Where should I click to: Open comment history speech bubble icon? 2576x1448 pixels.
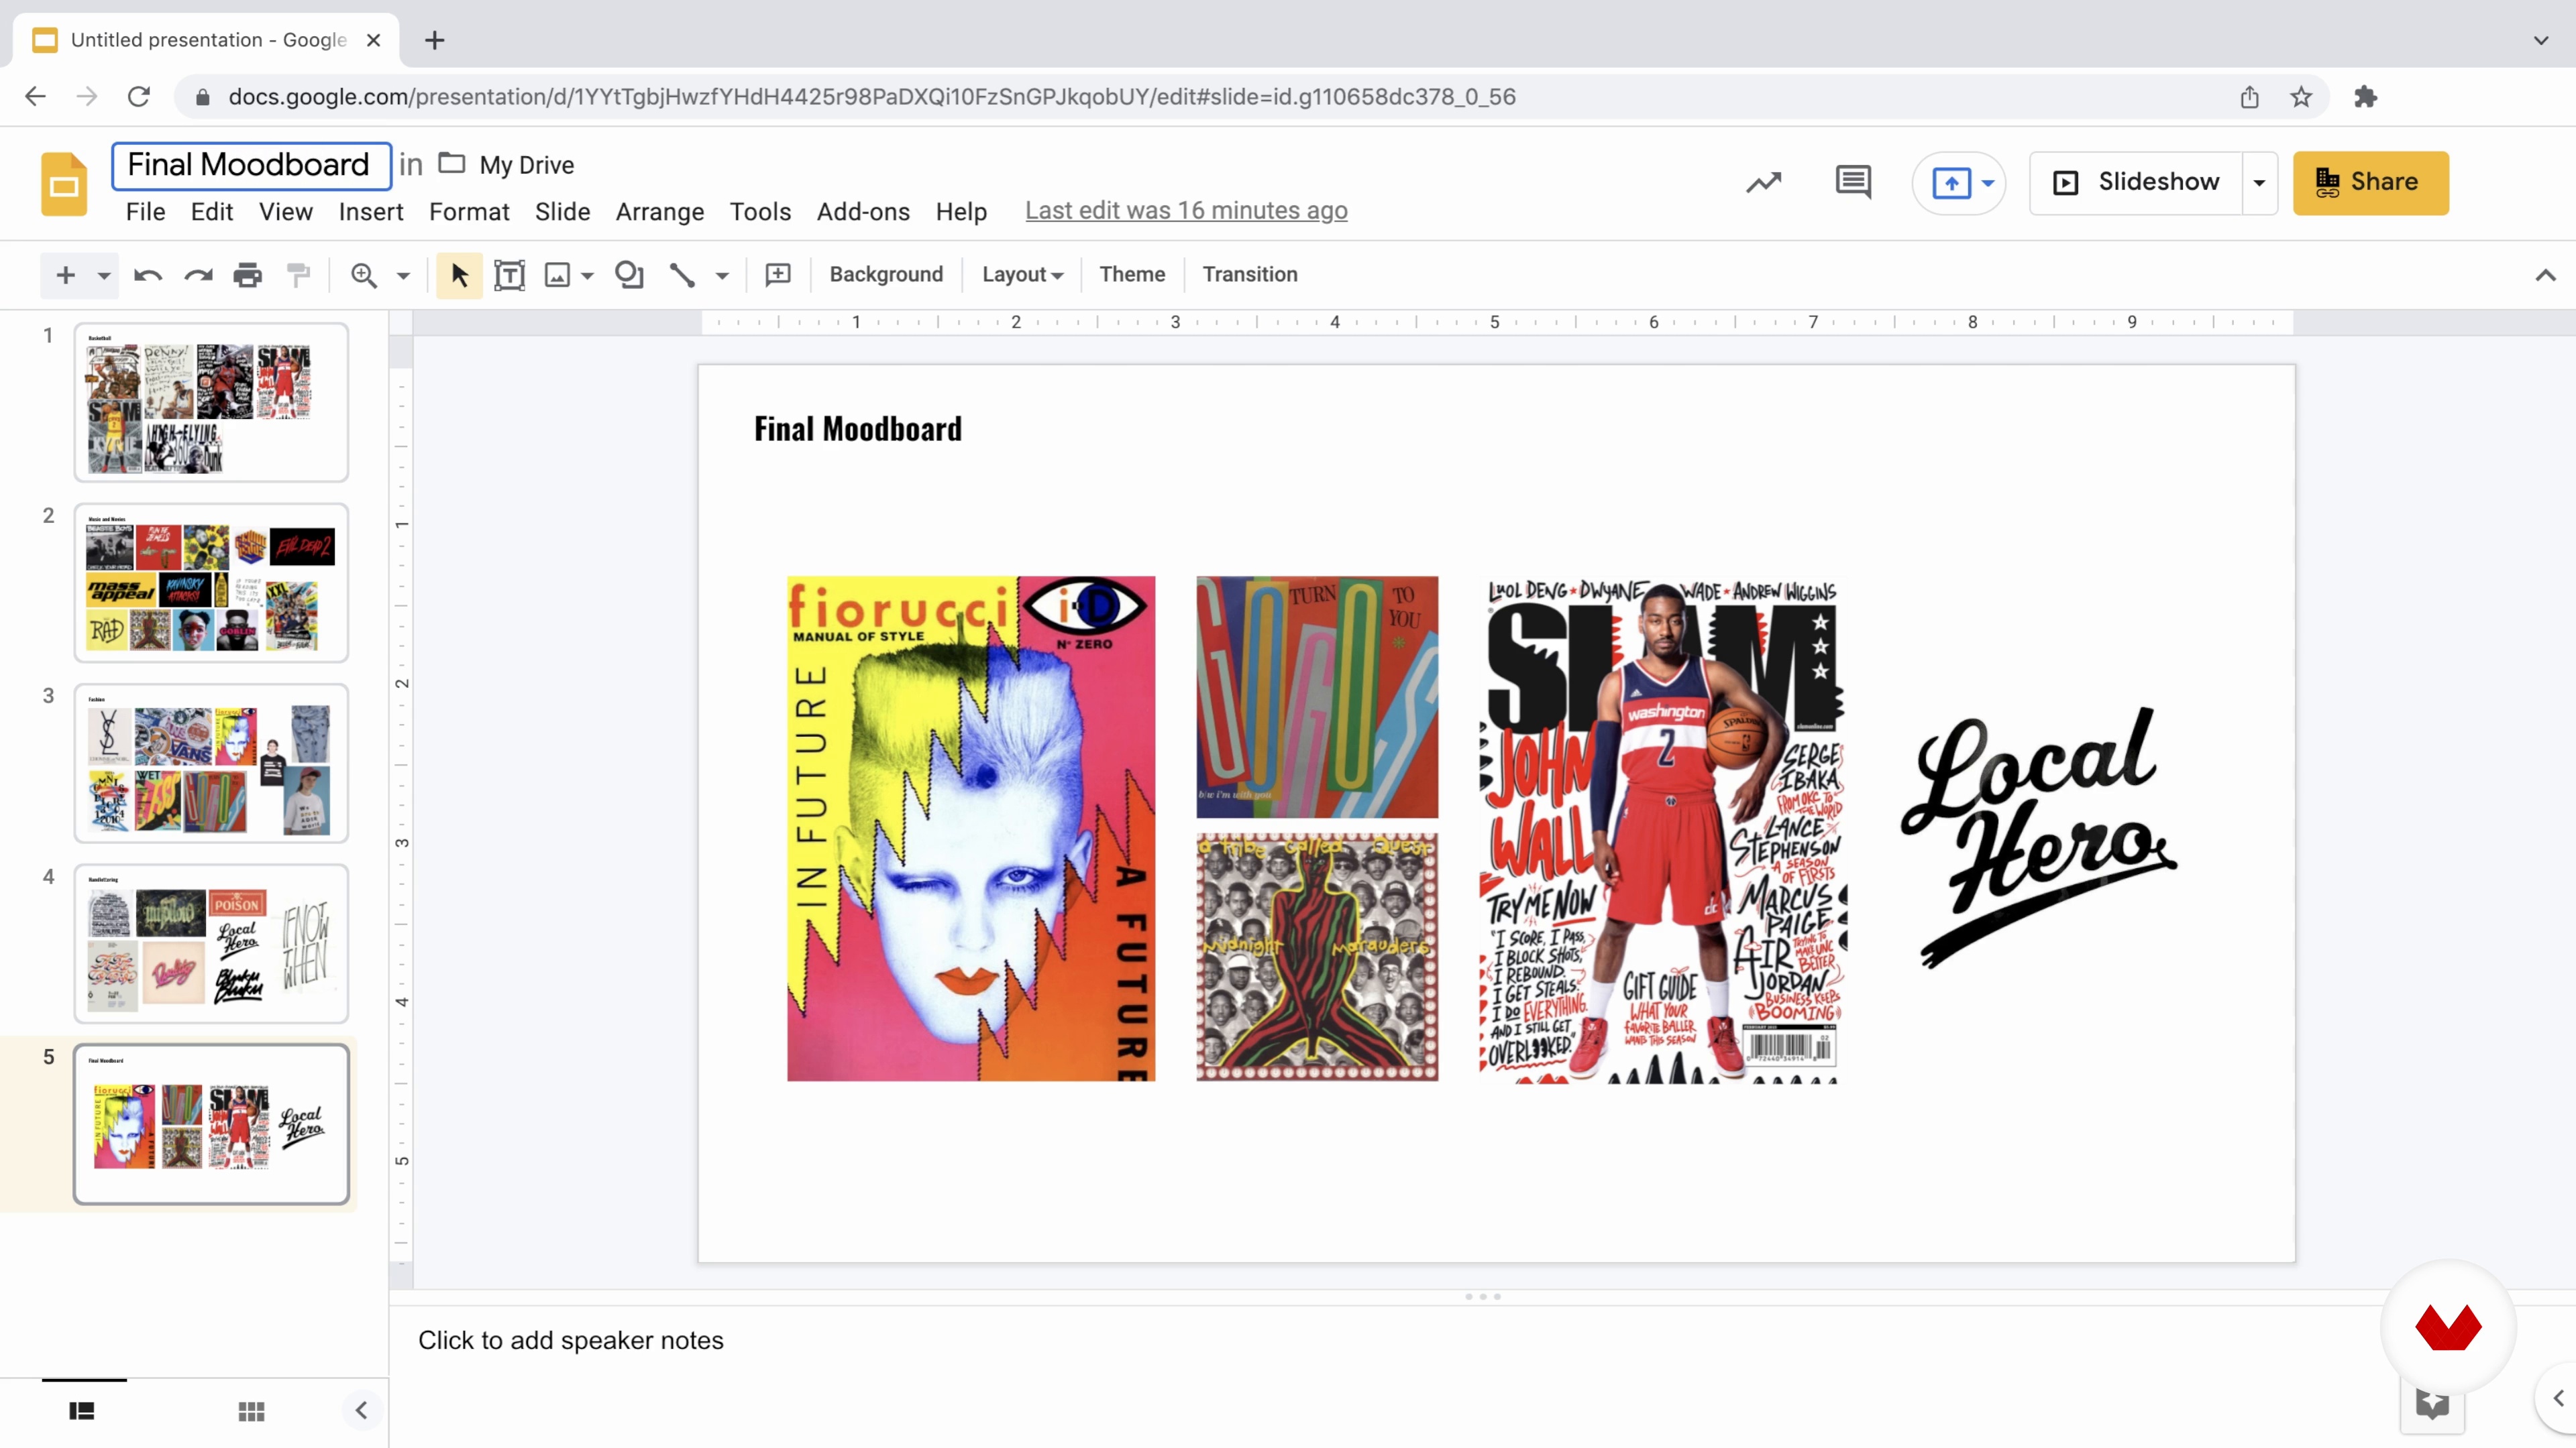coord(1853,182)
